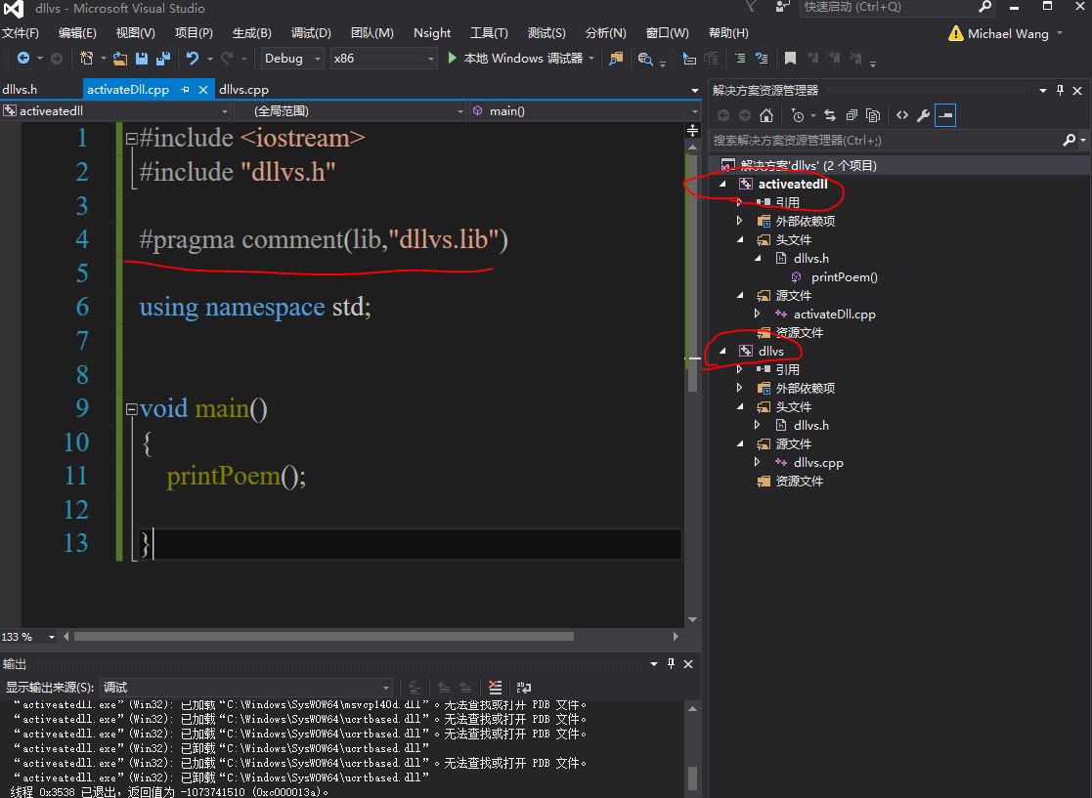Toggle the Preview Selected Items button

tap(945, 115)
